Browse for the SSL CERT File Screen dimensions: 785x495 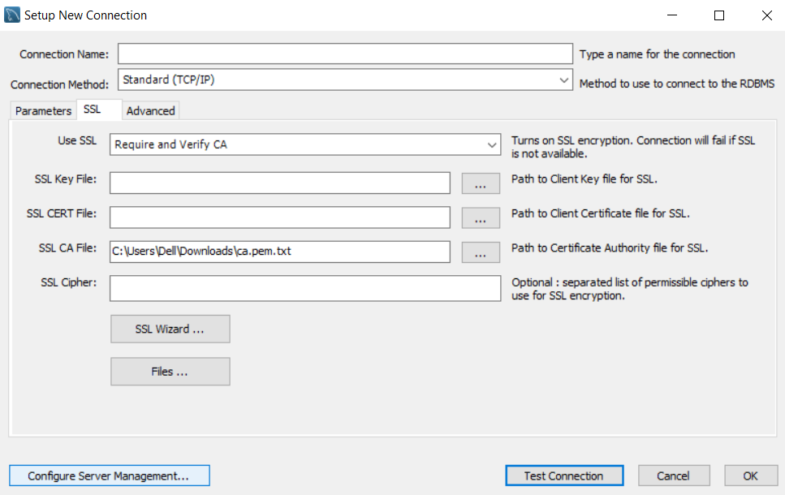coord(481,217)
